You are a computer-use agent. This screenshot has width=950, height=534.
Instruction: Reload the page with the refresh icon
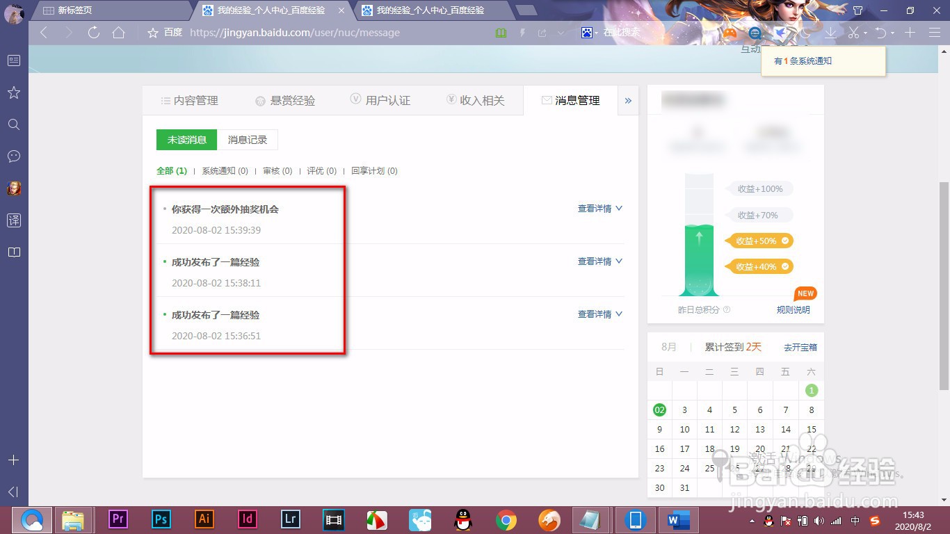click(95, 32)
